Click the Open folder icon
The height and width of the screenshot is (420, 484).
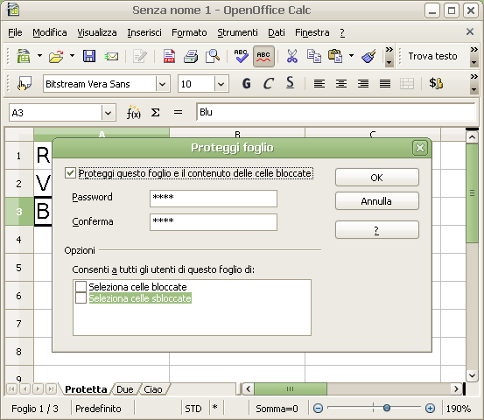point(56,56)
